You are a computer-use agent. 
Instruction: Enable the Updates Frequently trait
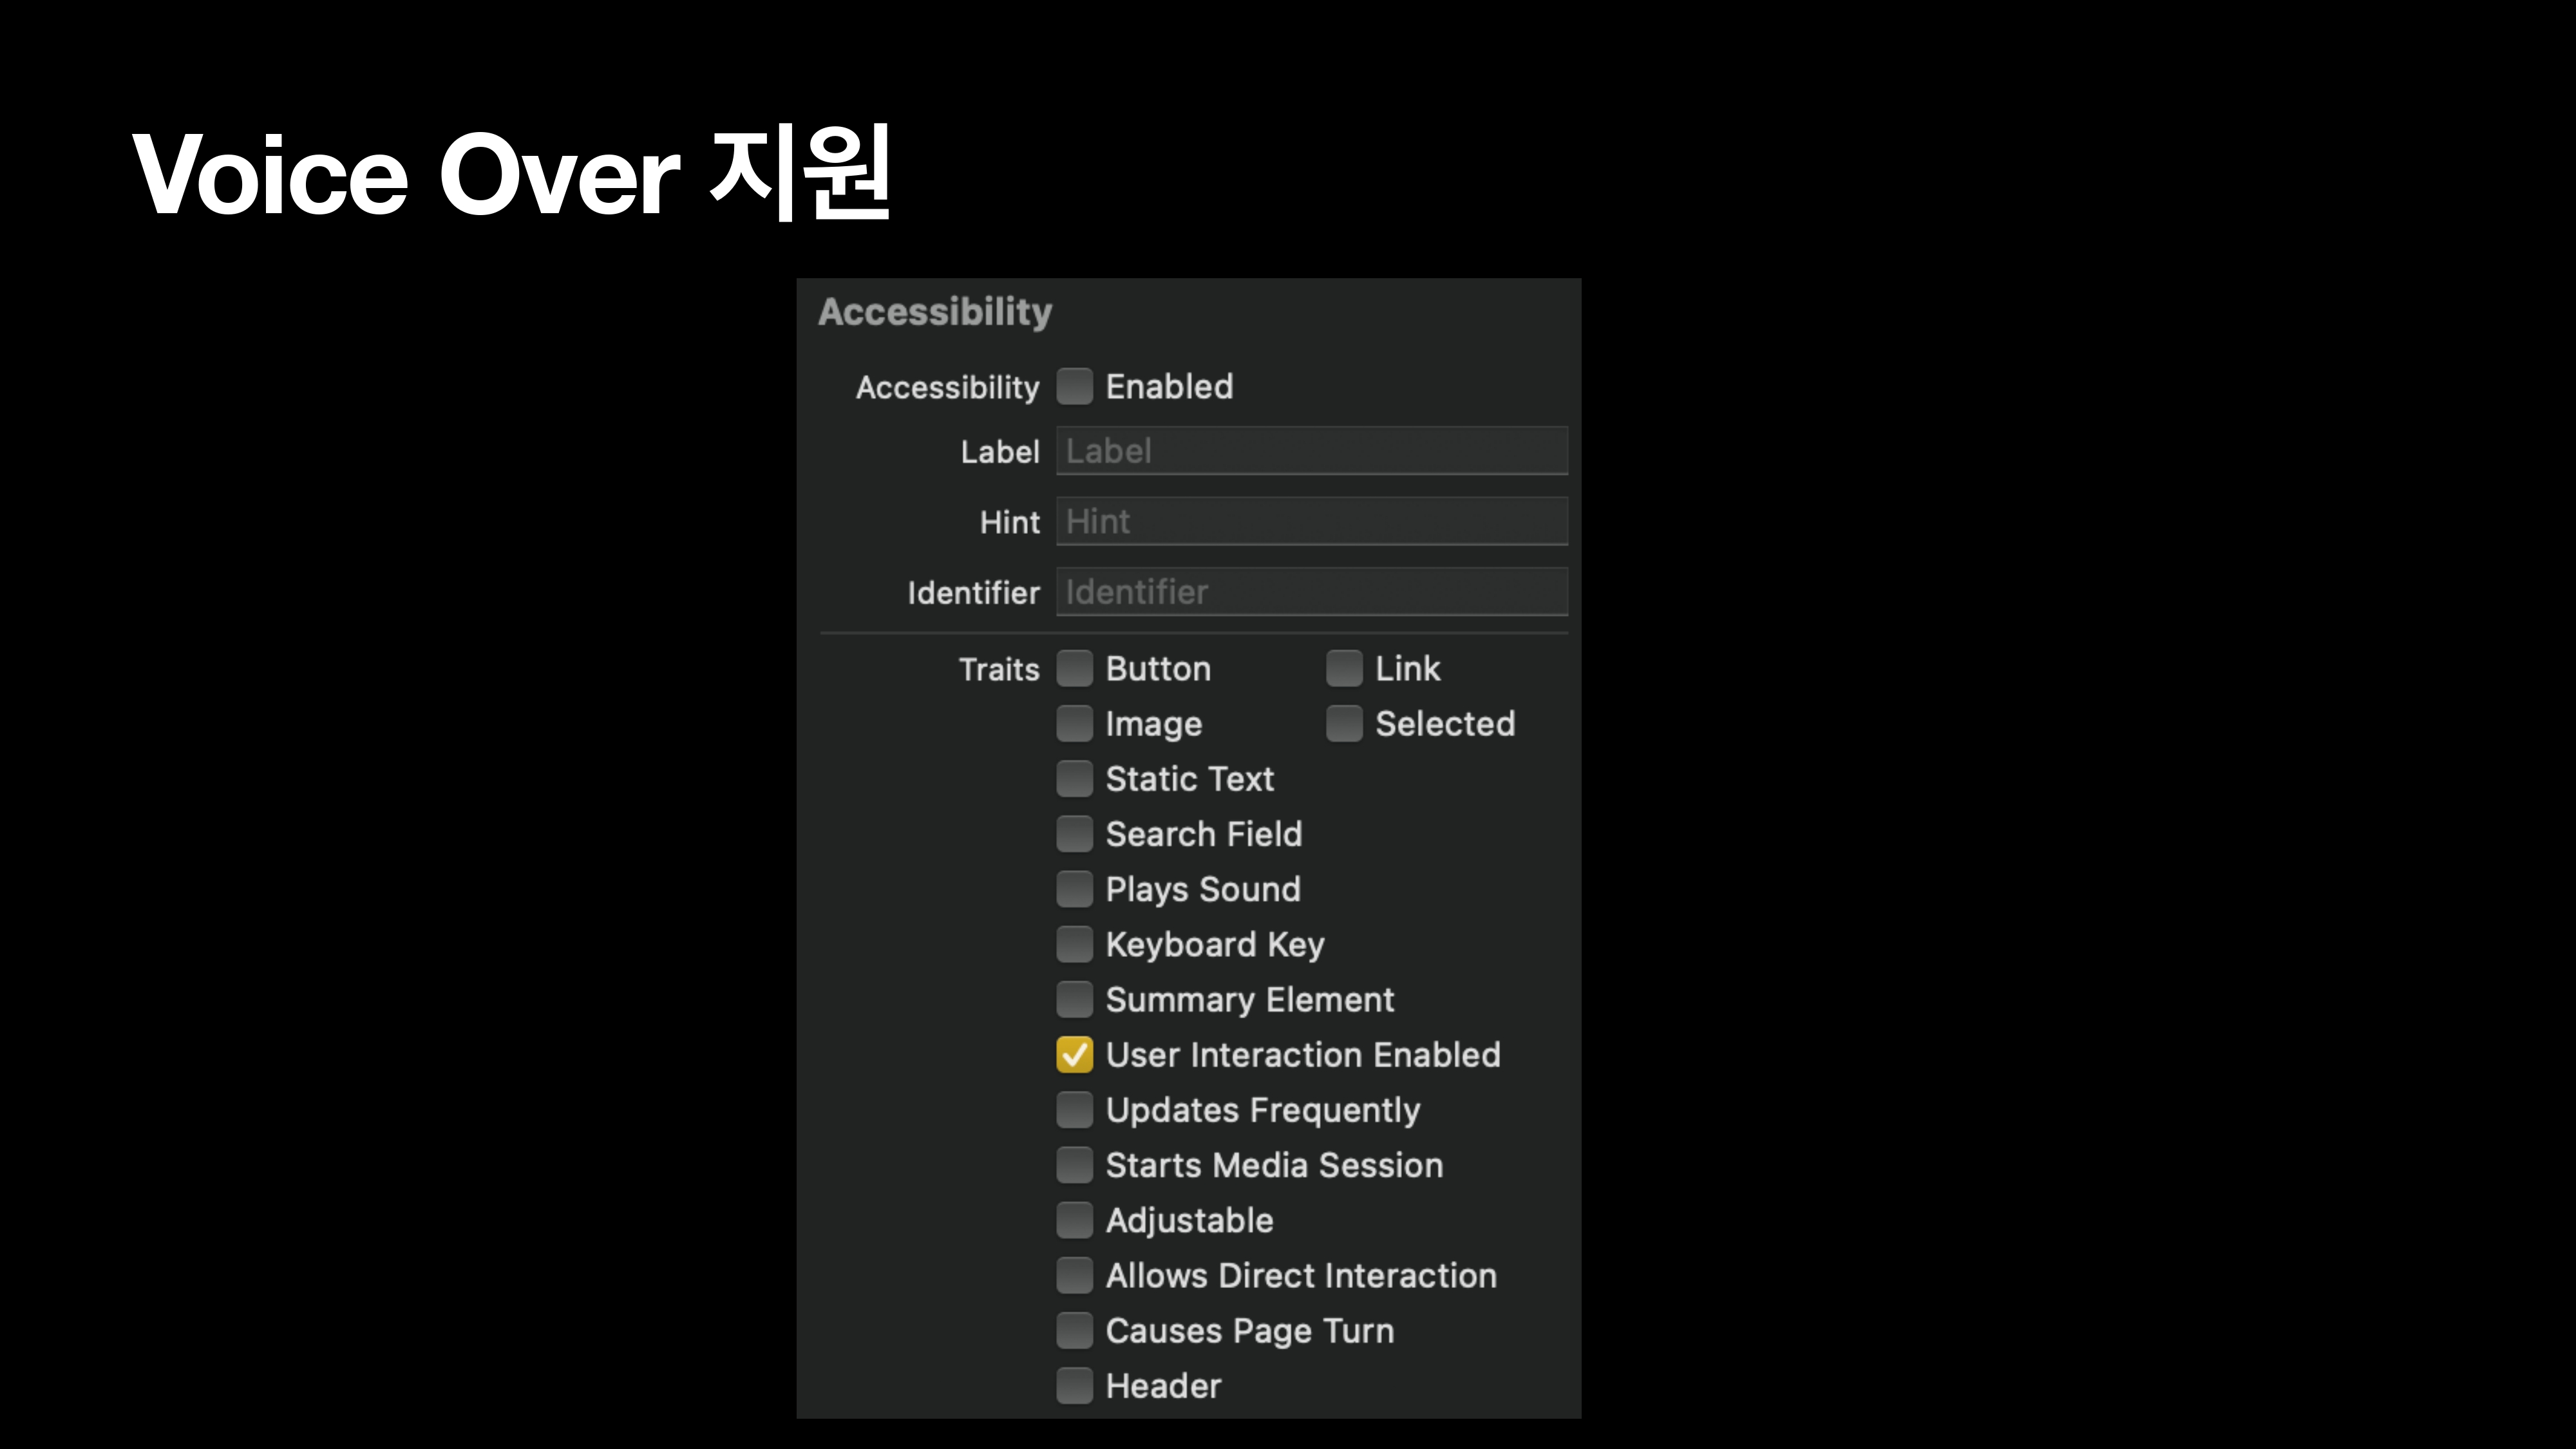(x=1074, y=1109)
